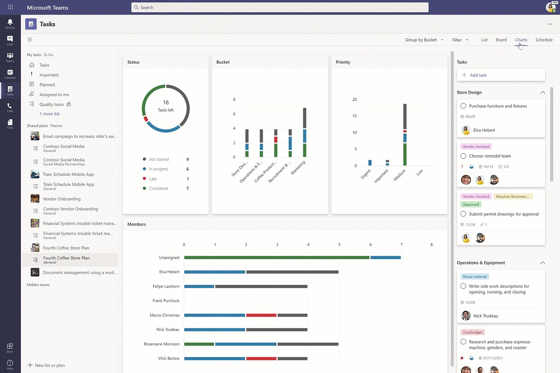Mark Purchase furniture and fixtures complete
The height and width of the screenshot is (373, 560).
463,106
